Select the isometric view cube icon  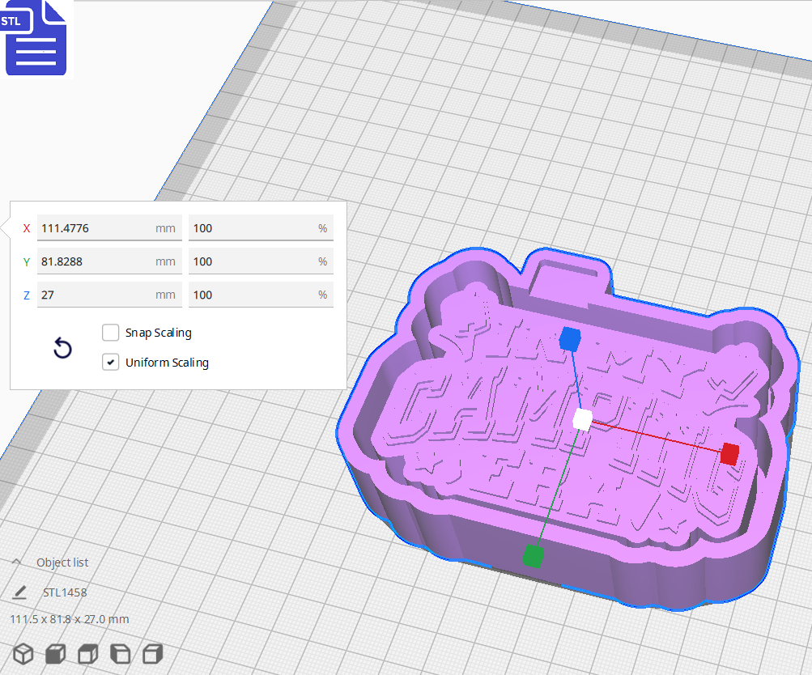(x=22, y=654)
